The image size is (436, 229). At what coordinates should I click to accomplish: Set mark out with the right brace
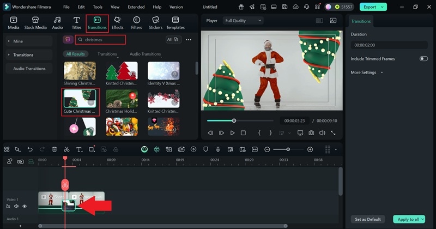point(270,133)
